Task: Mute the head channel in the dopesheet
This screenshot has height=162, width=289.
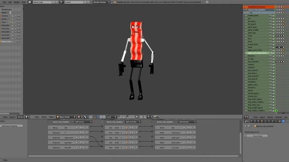Action: click(270, 47)
